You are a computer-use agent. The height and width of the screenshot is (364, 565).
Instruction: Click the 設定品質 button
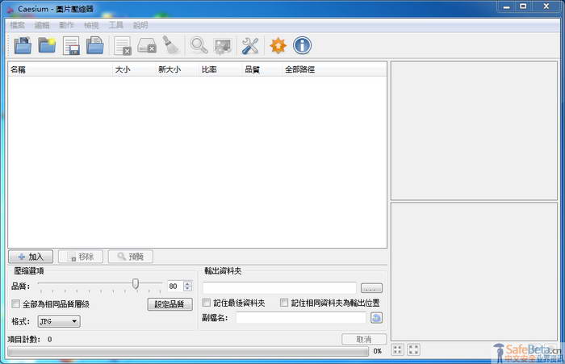coord(169,304)
